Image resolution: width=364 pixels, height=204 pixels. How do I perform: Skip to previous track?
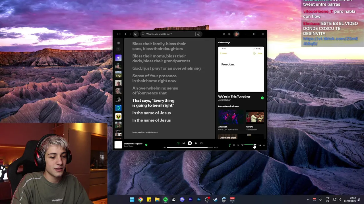click(183, 143)
